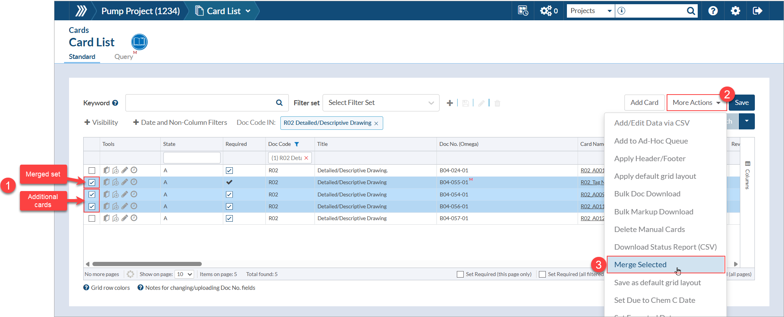Viewport: 784px width, 317px height.
Task: Click the Doc Code column filter icon
Action: (296, 144)
